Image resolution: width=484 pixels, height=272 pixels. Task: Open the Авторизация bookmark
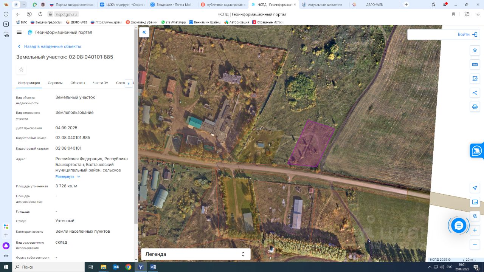pyautogui.click(x=237, y=22)
